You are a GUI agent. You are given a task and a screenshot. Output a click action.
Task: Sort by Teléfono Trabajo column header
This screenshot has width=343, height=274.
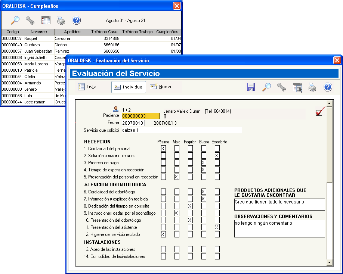click(137, 32)
